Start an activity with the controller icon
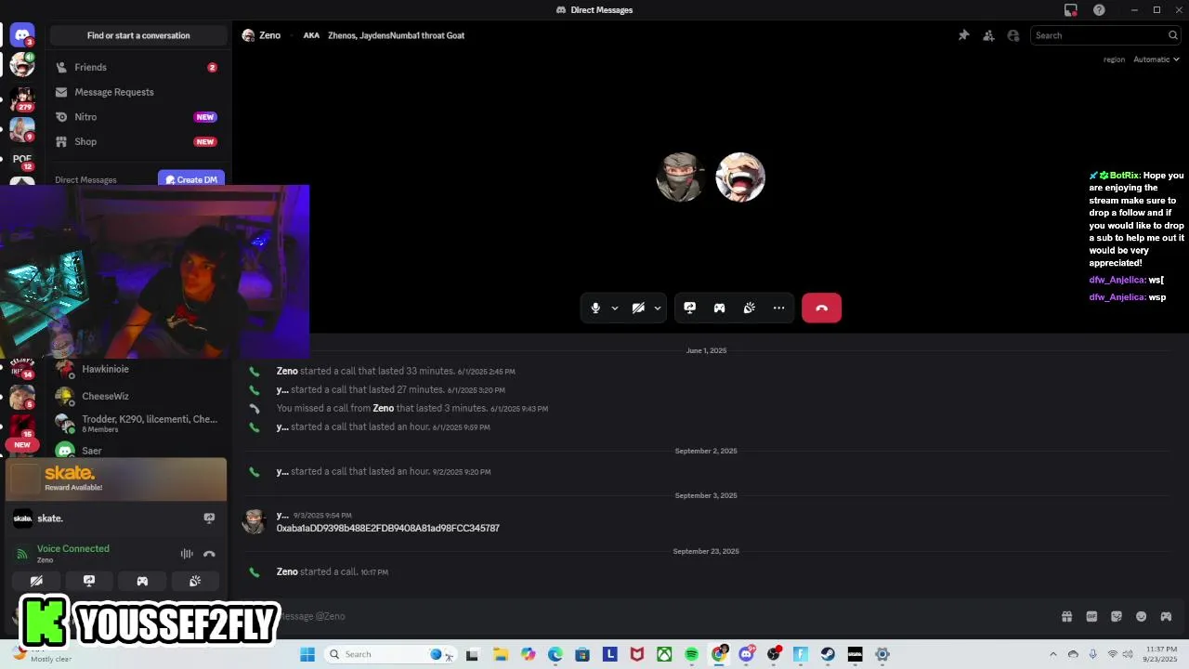The width and height of the screenshot is (1189, 669). tap(719, 308)
